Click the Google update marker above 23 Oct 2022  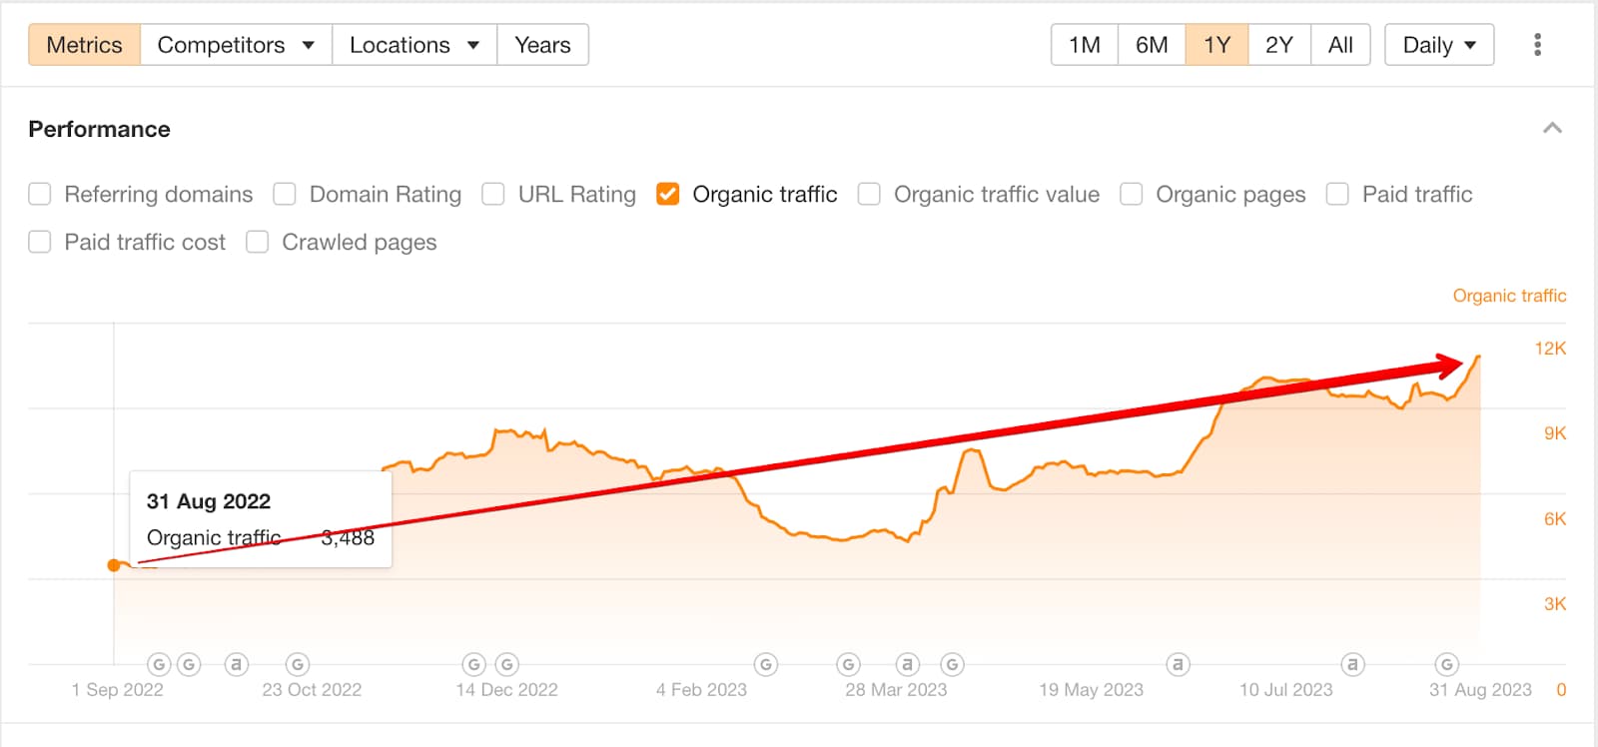tap(298, 664)
